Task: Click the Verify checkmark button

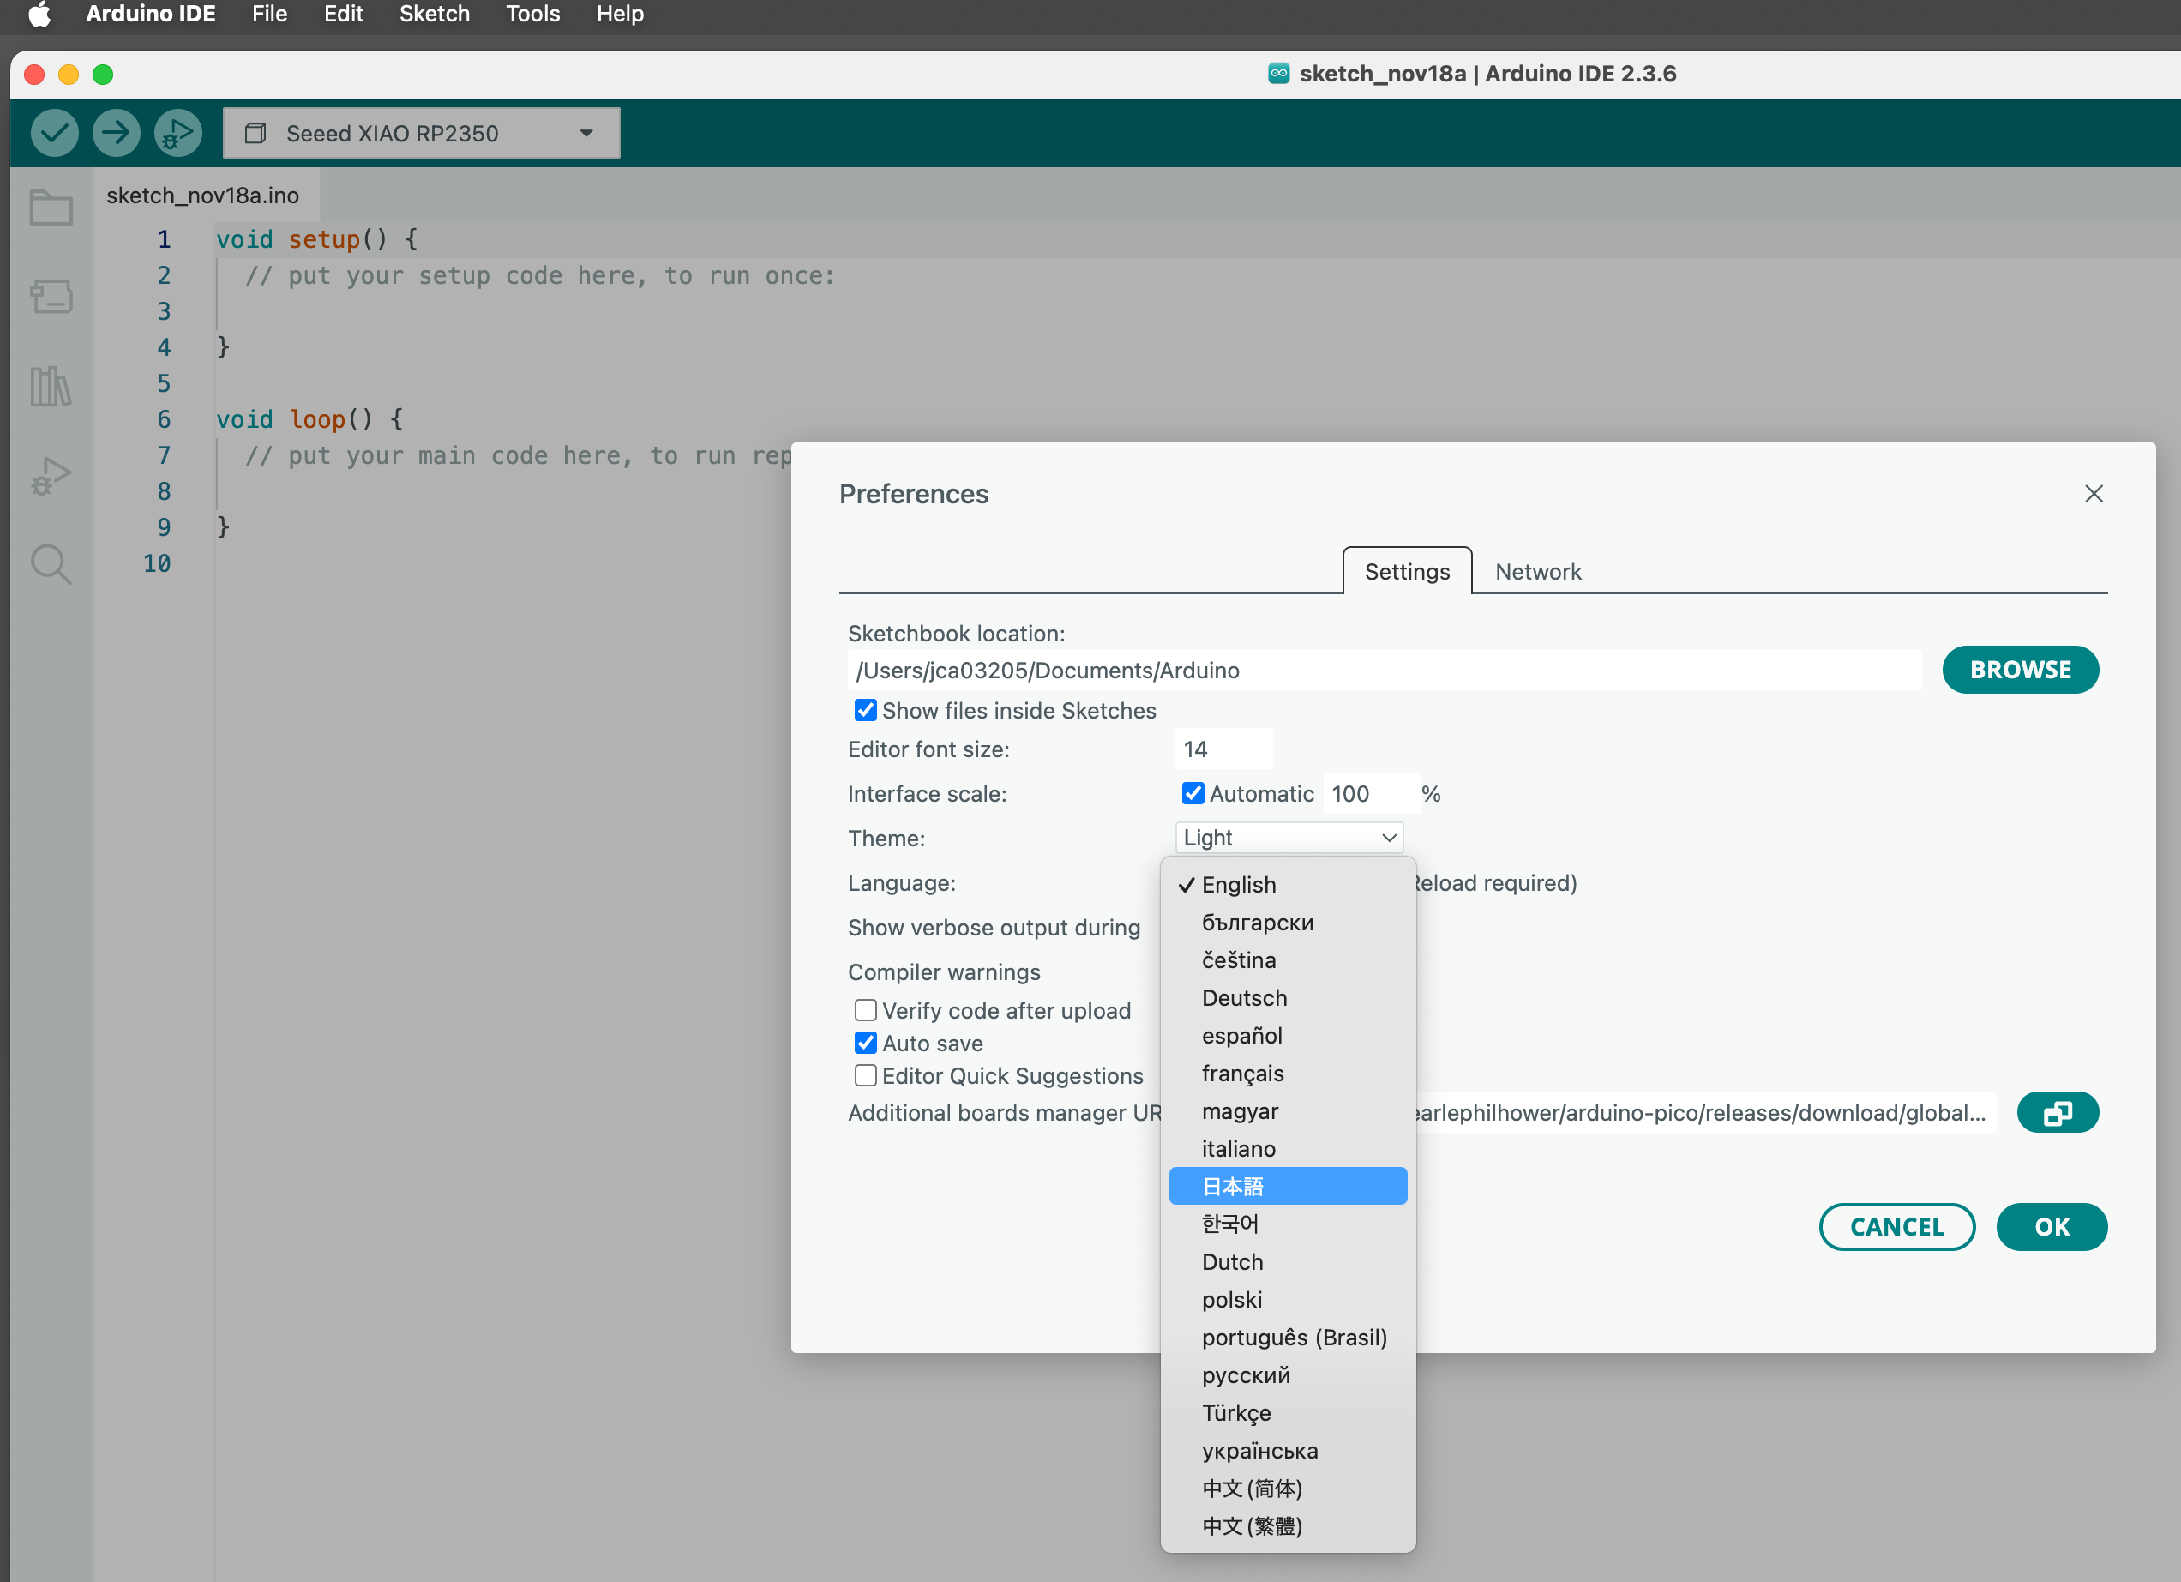Action: click(54, 133)
